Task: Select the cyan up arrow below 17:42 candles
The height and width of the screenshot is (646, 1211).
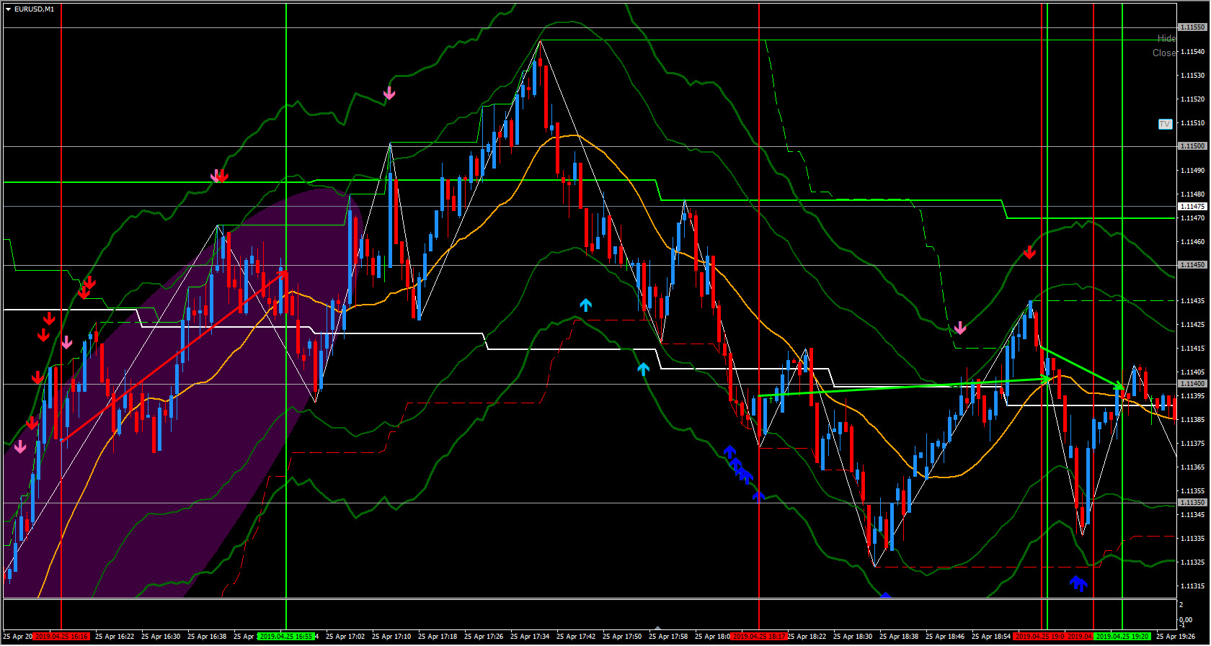Action: click(x=586, y=305)
